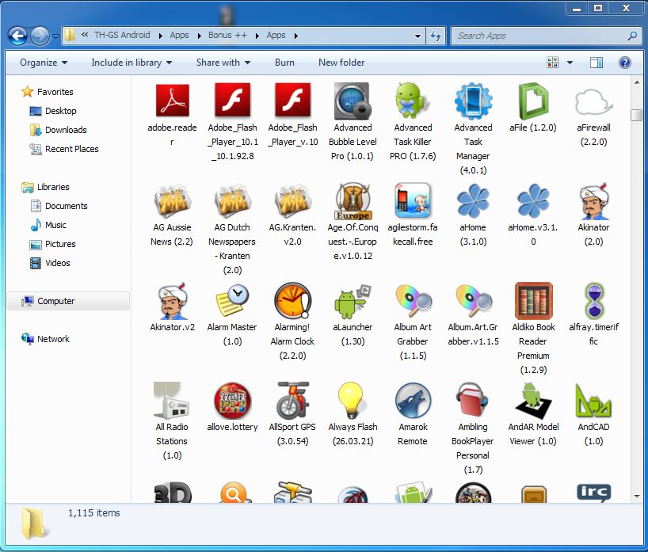Open Include in library dropdown

pyautogui.click(x=132, y=63)
